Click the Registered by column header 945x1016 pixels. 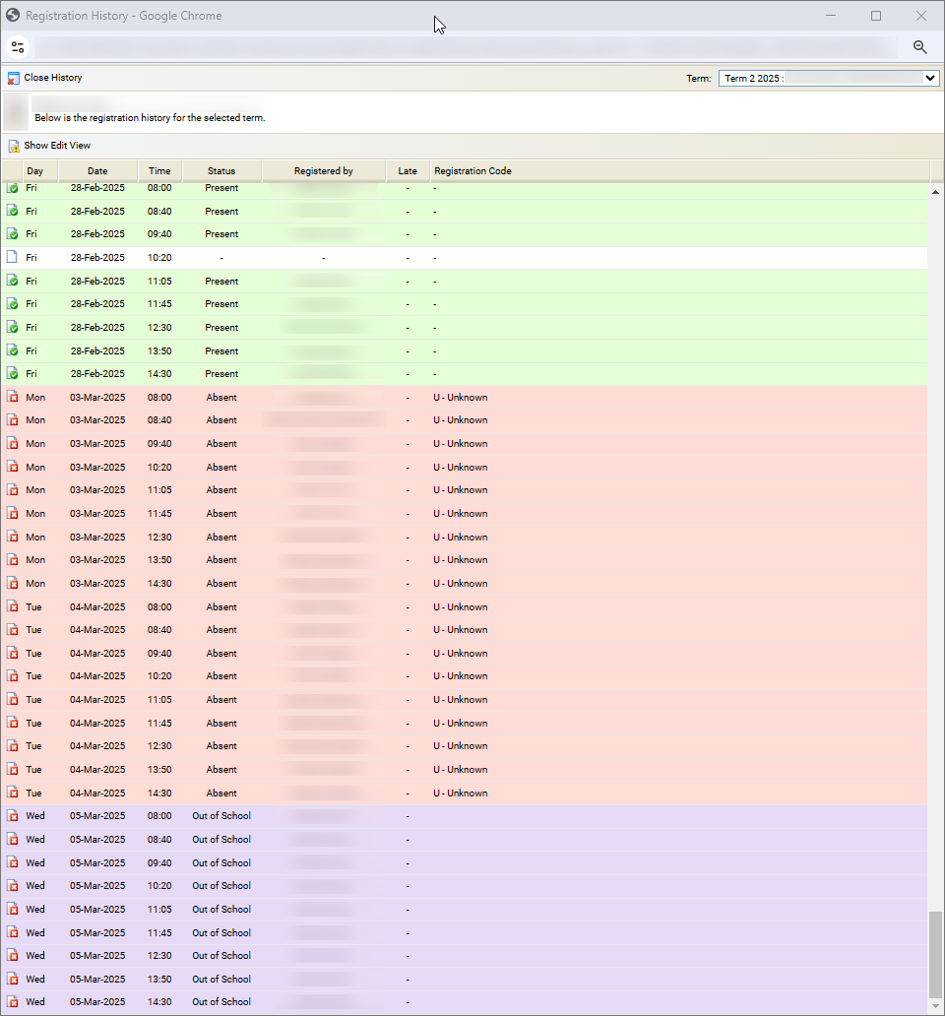pyautogui.click(x=323, y=171)
